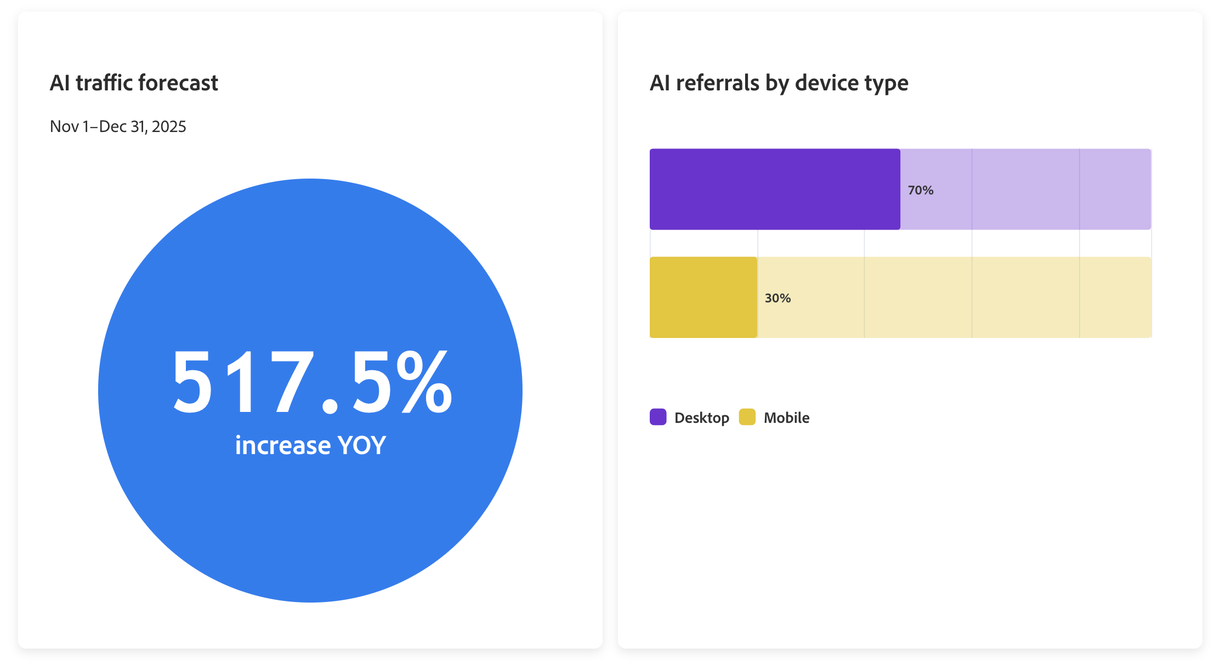Viewport: 1226px width, 665px height.
Task: Click the "AI traffic forecast" heading
Action: [x=134, y=83]
